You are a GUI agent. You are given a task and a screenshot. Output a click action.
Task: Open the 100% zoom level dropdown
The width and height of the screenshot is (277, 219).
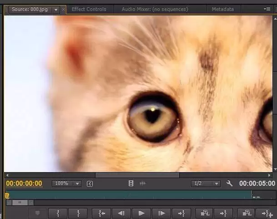pyautogui.click(x=66, y=183)
